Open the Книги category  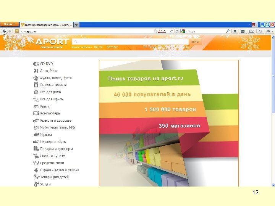(x=45, y=106)
